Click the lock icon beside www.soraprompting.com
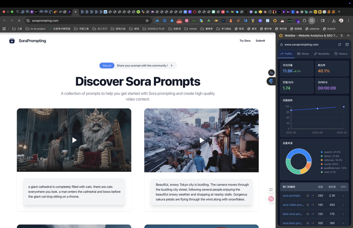 [281, 44]
